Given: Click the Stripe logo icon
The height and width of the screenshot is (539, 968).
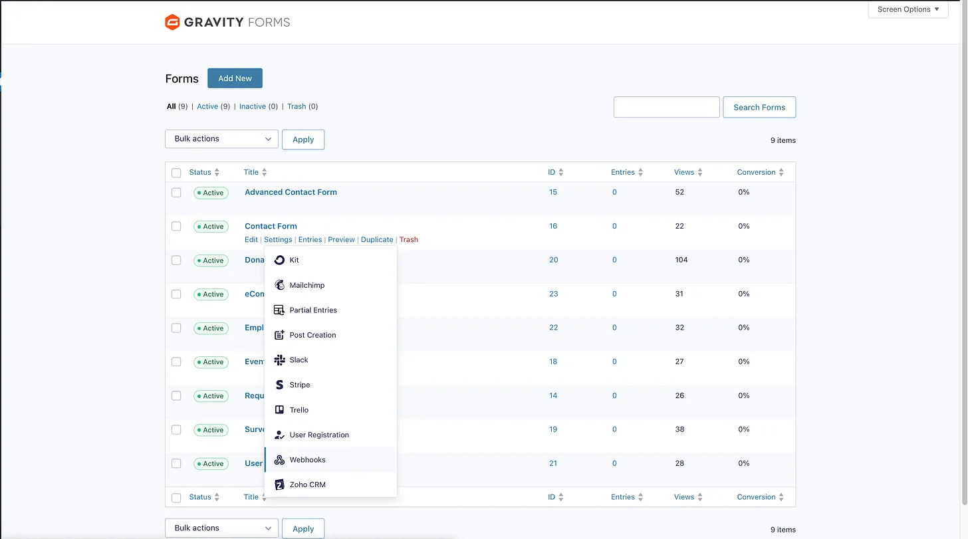Looking at the screenshot, I should [279, 385].
